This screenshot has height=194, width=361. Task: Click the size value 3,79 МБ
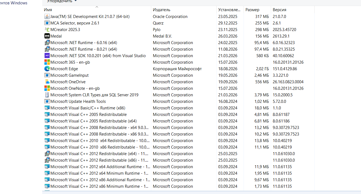262,95
